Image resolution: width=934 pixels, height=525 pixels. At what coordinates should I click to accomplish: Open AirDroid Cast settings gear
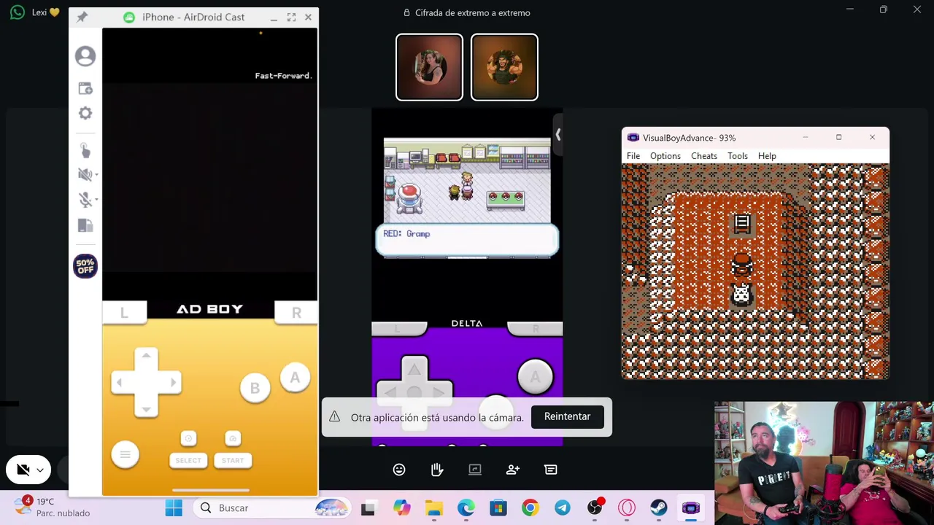pos(85,113)
